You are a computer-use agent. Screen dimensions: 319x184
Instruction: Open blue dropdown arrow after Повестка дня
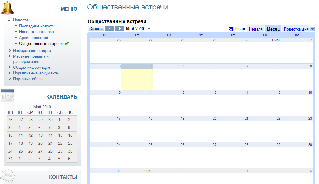pos(312,29)
